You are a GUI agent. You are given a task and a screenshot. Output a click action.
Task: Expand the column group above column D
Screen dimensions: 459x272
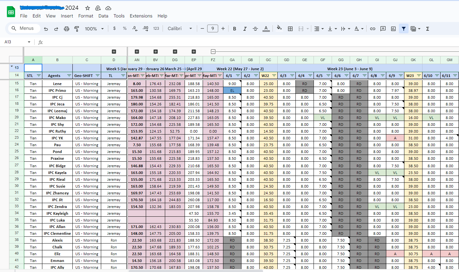click(114, 52)
